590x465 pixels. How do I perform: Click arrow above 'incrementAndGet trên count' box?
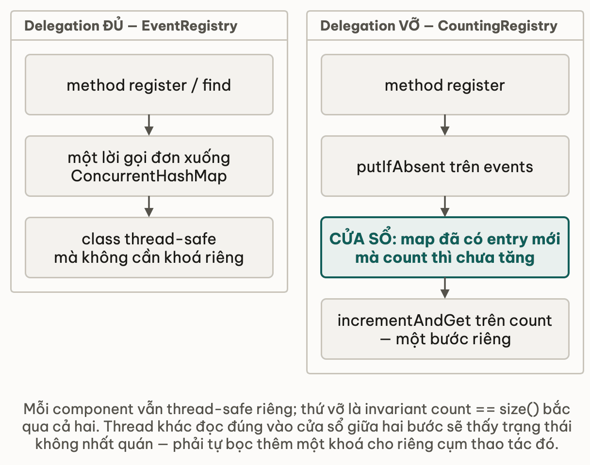[445, 288]
